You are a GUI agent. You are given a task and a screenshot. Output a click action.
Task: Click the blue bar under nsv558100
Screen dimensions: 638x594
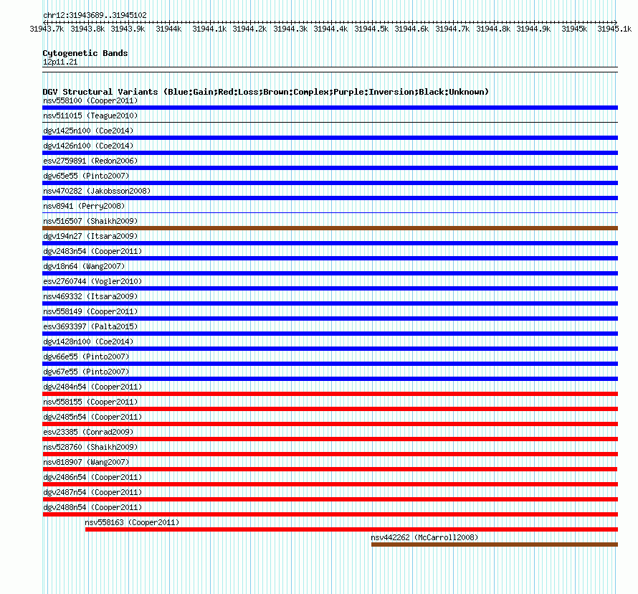[x=330, y=108]
